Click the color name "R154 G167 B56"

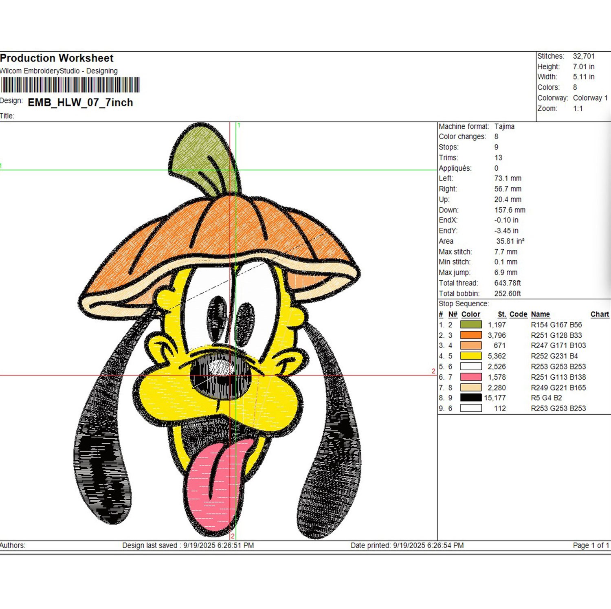556,325
